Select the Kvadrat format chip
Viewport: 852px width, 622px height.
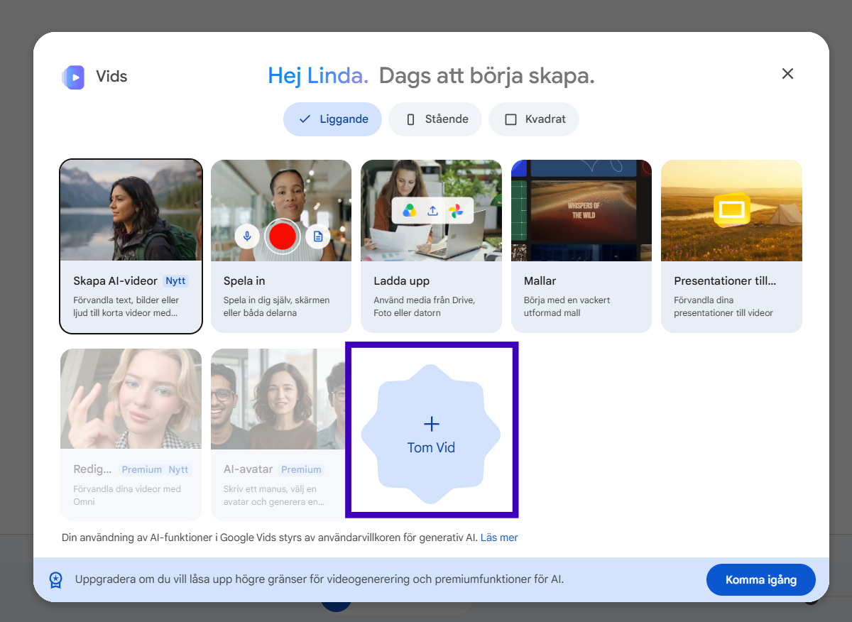point(534,119)
